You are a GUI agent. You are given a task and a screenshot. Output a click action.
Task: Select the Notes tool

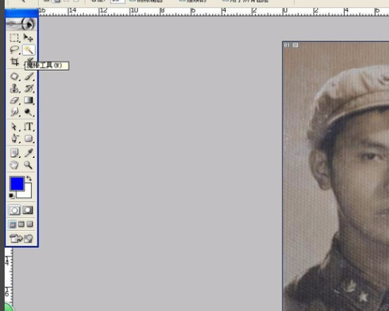click(14, 153)
